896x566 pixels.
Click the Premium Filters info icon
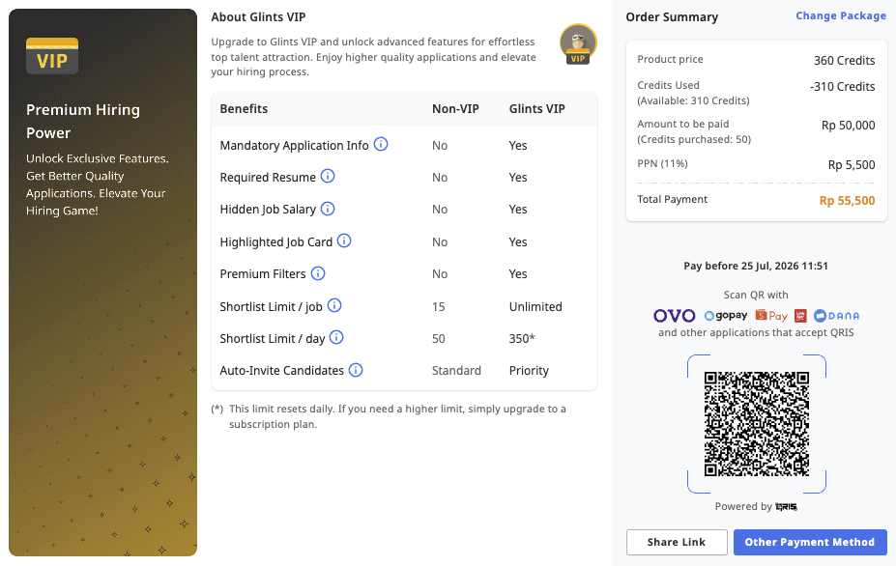click(318, 273)
